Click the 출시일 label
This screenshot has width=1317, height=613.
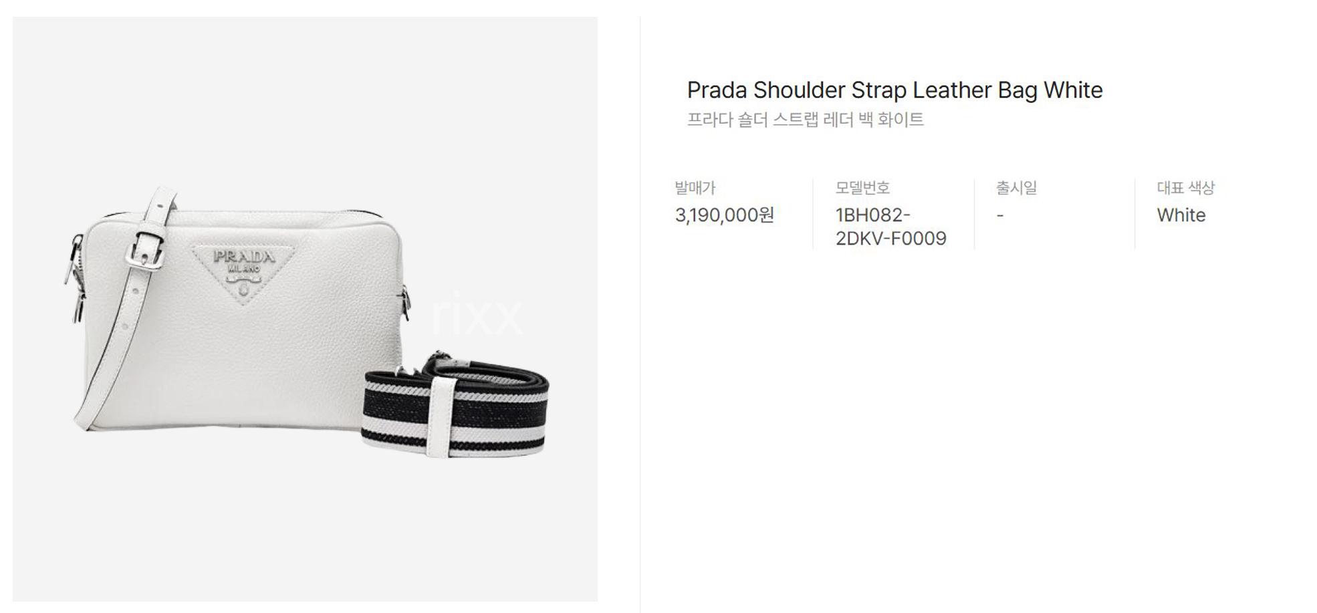pyautogui.click(x=1016, y=188)
